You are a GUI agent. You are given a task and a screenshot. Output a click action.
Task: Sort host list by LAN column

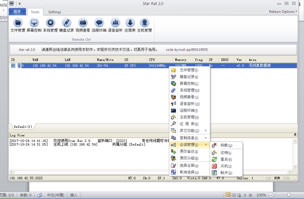tap(79, 60)
